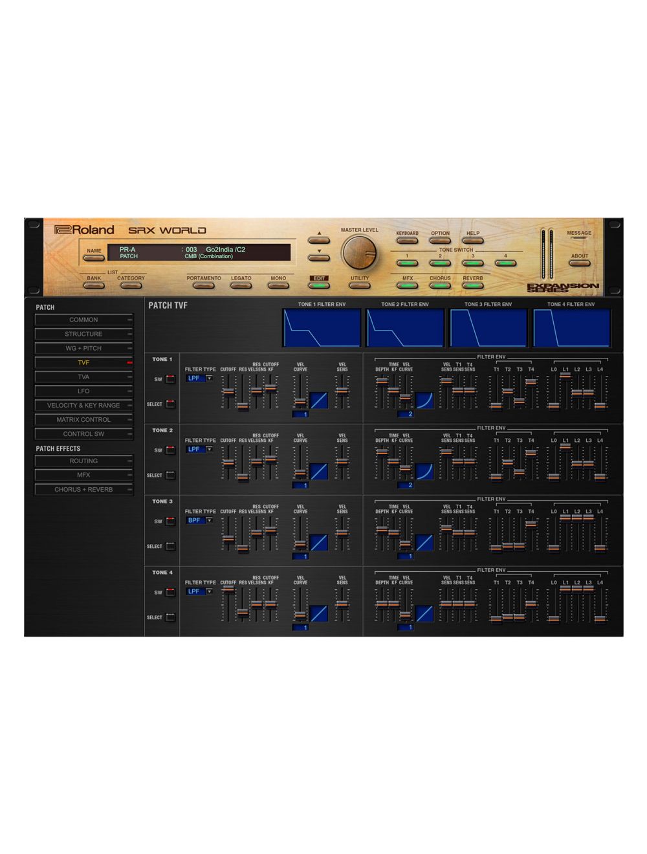Image resolution: width=647 pixels, height=854 pixels.
Task: Open the virtual Keyboard panel
Action: 406,240
